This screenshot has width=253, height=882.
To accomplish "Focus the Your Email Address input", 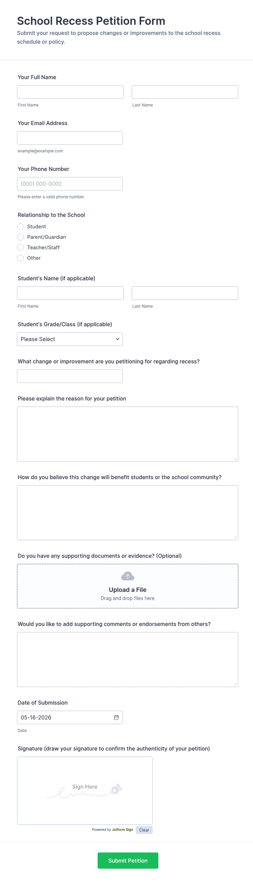I will pyautogui.click(x=70, y=138).
